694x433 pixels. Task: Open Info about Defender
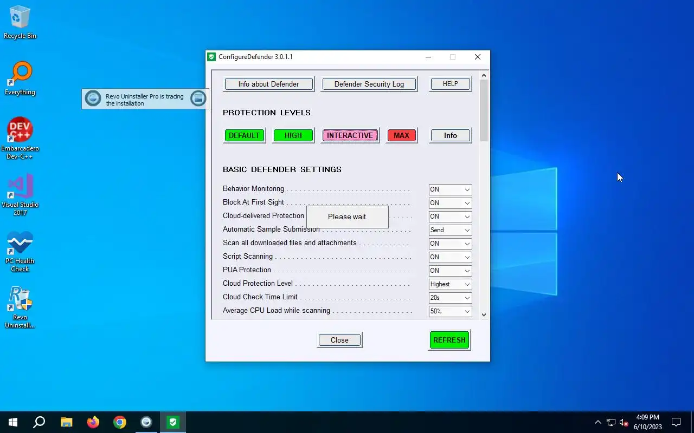click(268, 84)
